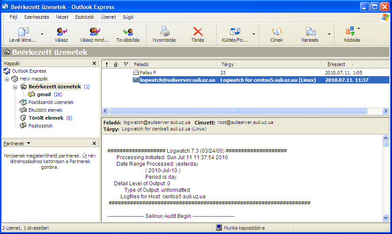Expand the Küldés/Fogadás dropdown arrow

pos(254,33)
